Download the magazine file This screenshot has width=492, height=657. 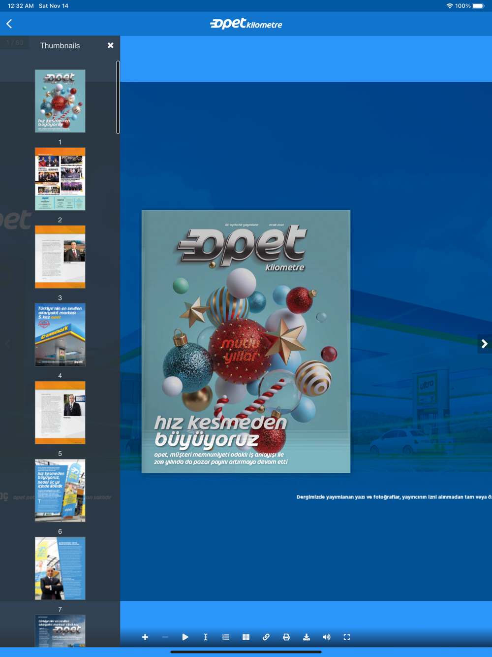307,637
